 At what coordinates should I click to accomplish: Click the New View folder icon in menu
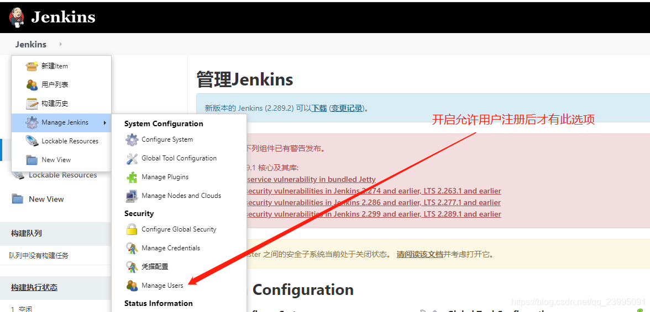point(32,159)
